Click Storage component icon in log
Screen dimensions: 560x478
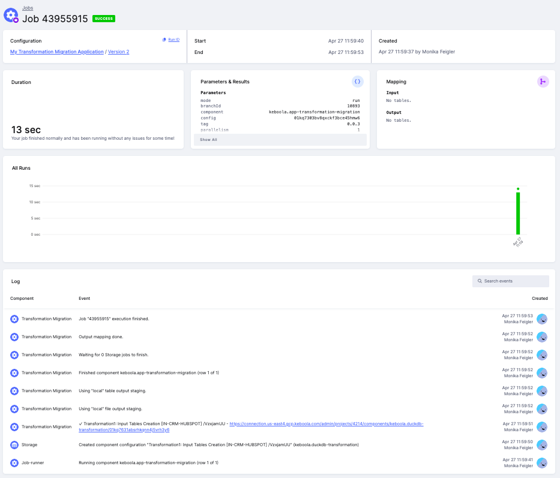[x=14, y=445]
